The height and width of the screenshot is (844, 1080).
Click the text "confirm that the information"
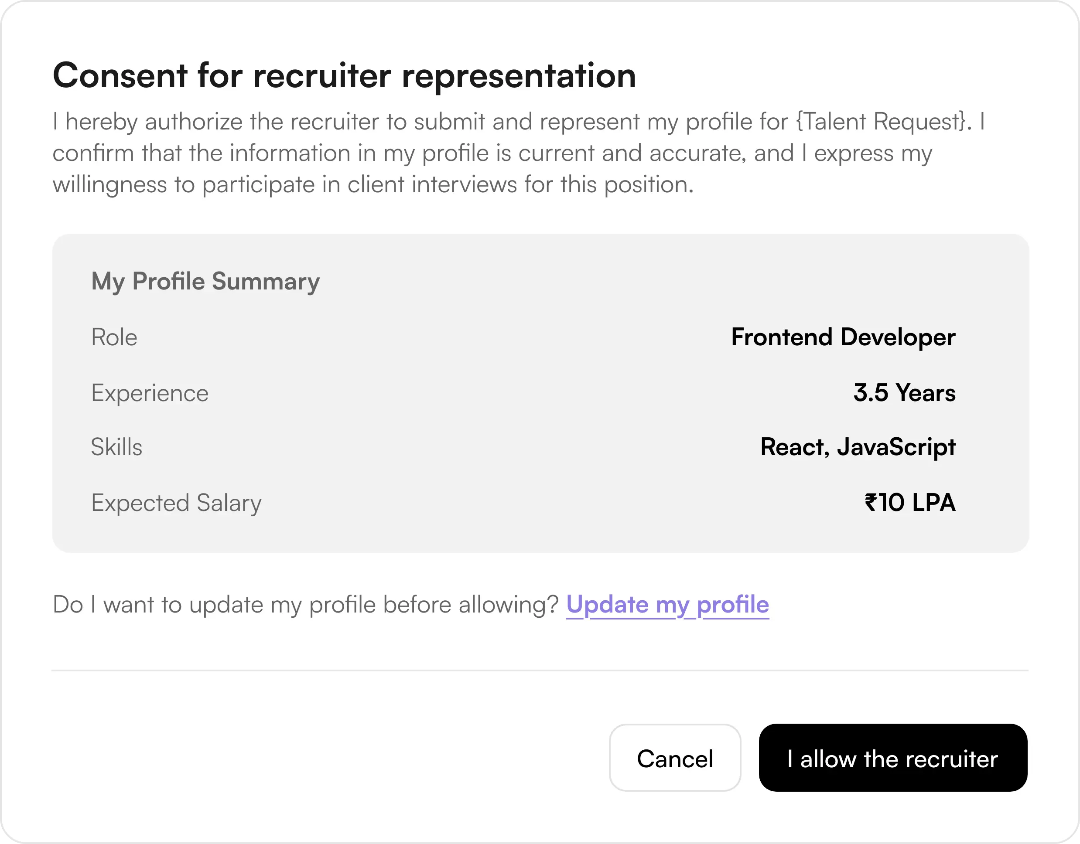[201, 153]
